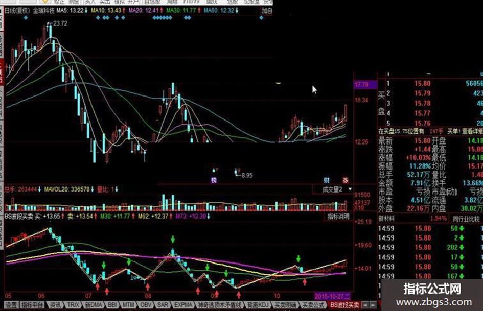
Task: Select the BS波段买卖 indicator tab
Action: [x=344, y=305]
